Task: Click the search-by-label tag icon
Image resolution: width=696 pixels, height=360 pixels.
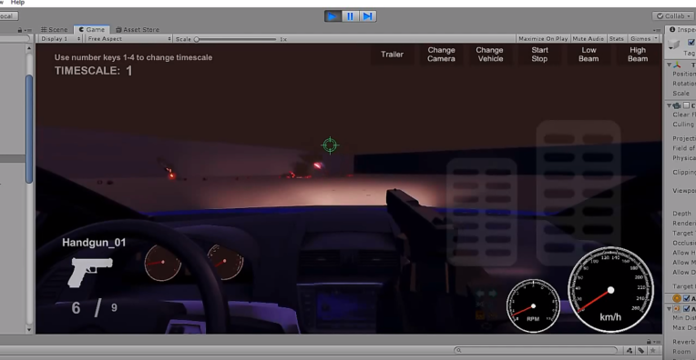Action: coord(641,350)
